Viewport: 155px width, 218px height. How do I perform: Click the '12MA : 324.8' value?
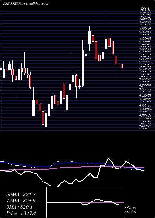point(21,201)
